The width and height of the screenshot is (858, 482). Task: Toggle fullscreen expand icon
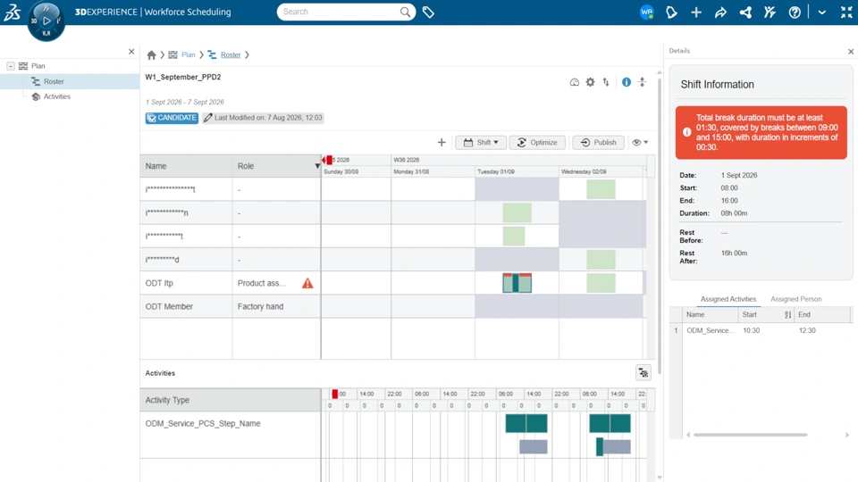pos(846,12)
